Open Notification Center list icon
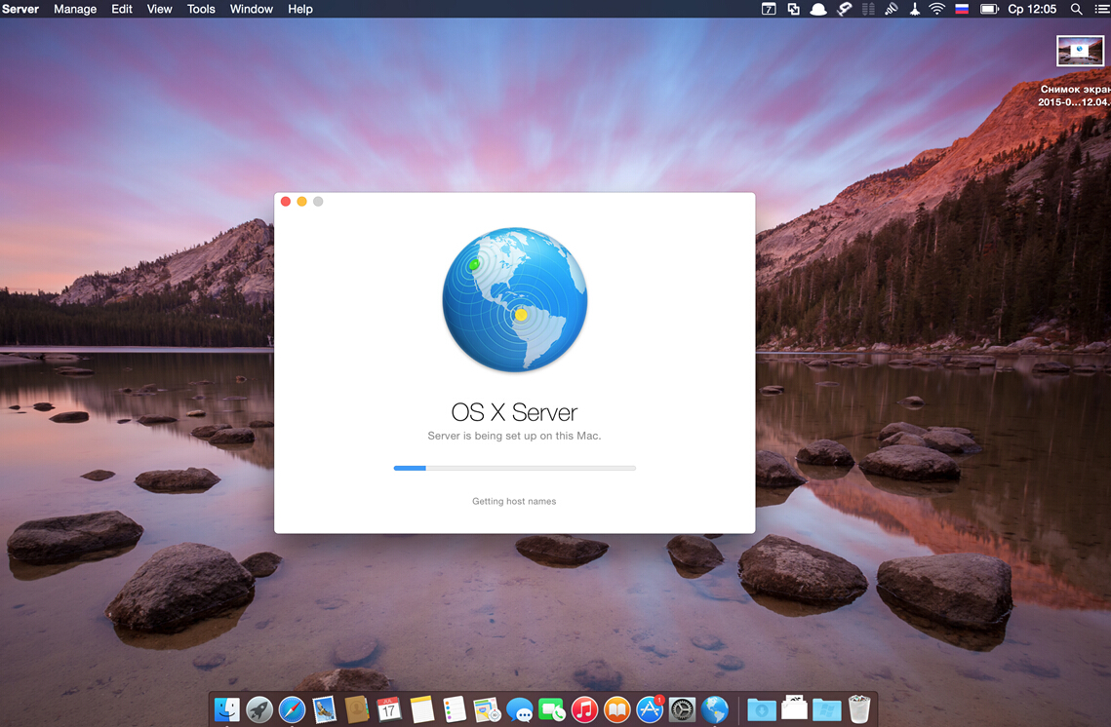1111x727 pixels. coord(1100,9)
